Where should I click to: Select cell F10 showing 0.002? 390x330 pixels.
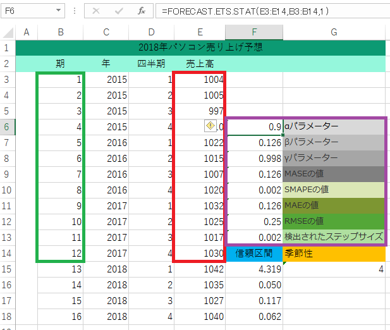[254, 190]
